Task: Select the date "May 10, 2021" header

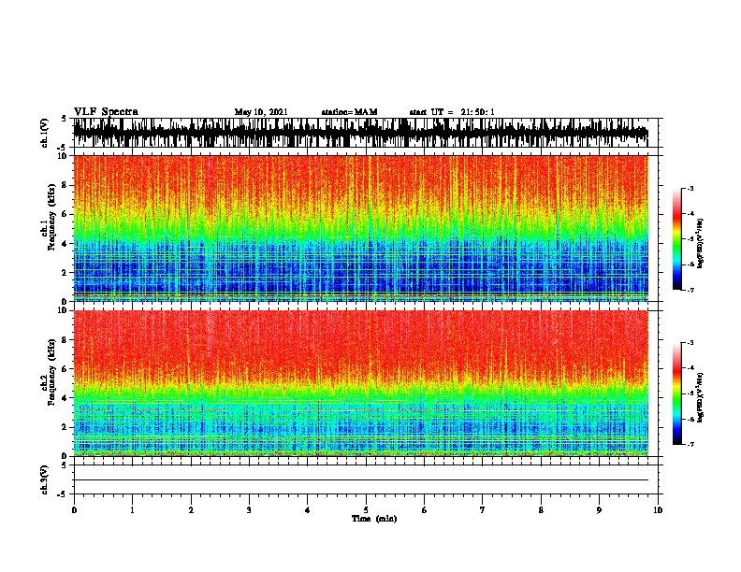Action: pyautogui.click(x=261, y=112)
